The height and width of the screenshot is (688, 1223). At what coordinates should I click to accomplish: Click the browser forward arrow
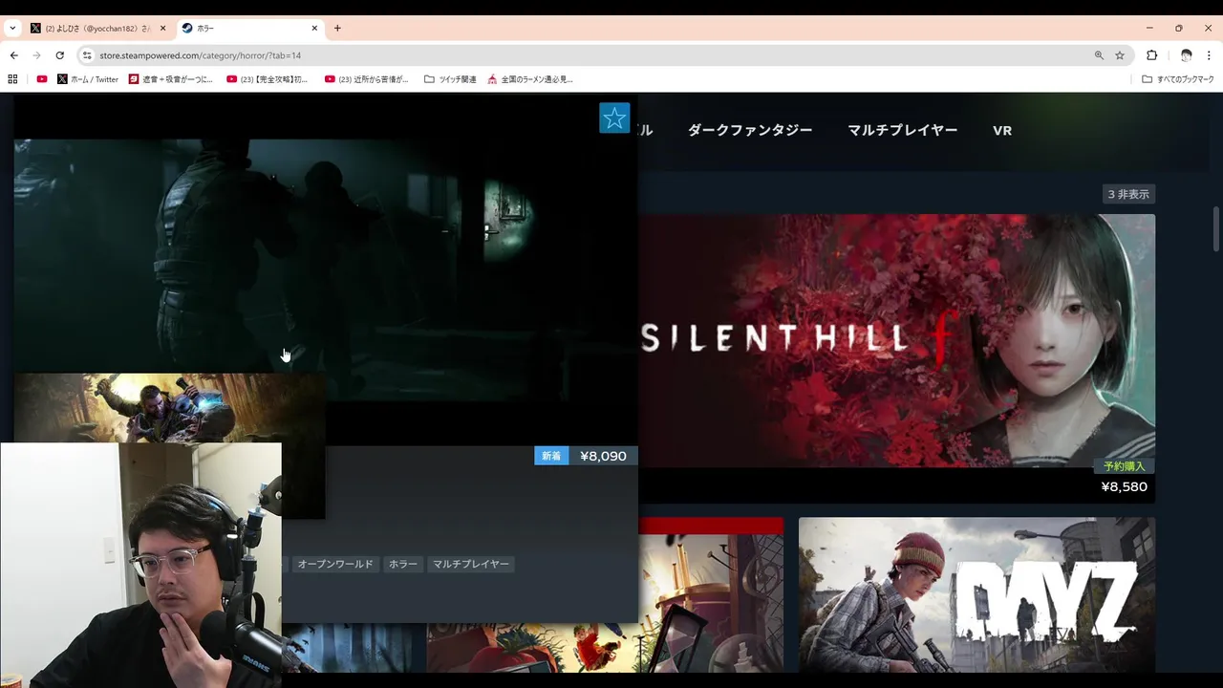[x=36, y=55]
